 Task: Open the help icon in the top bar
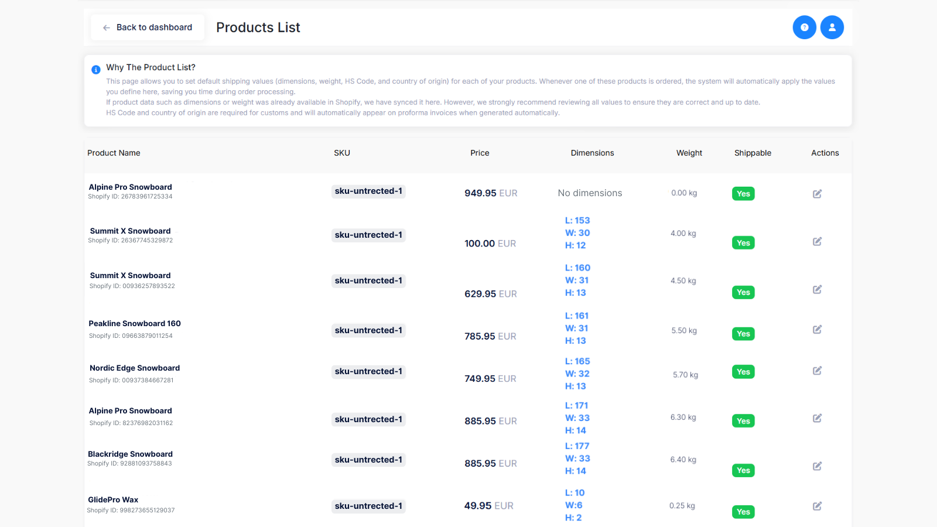tap(804, 27)
